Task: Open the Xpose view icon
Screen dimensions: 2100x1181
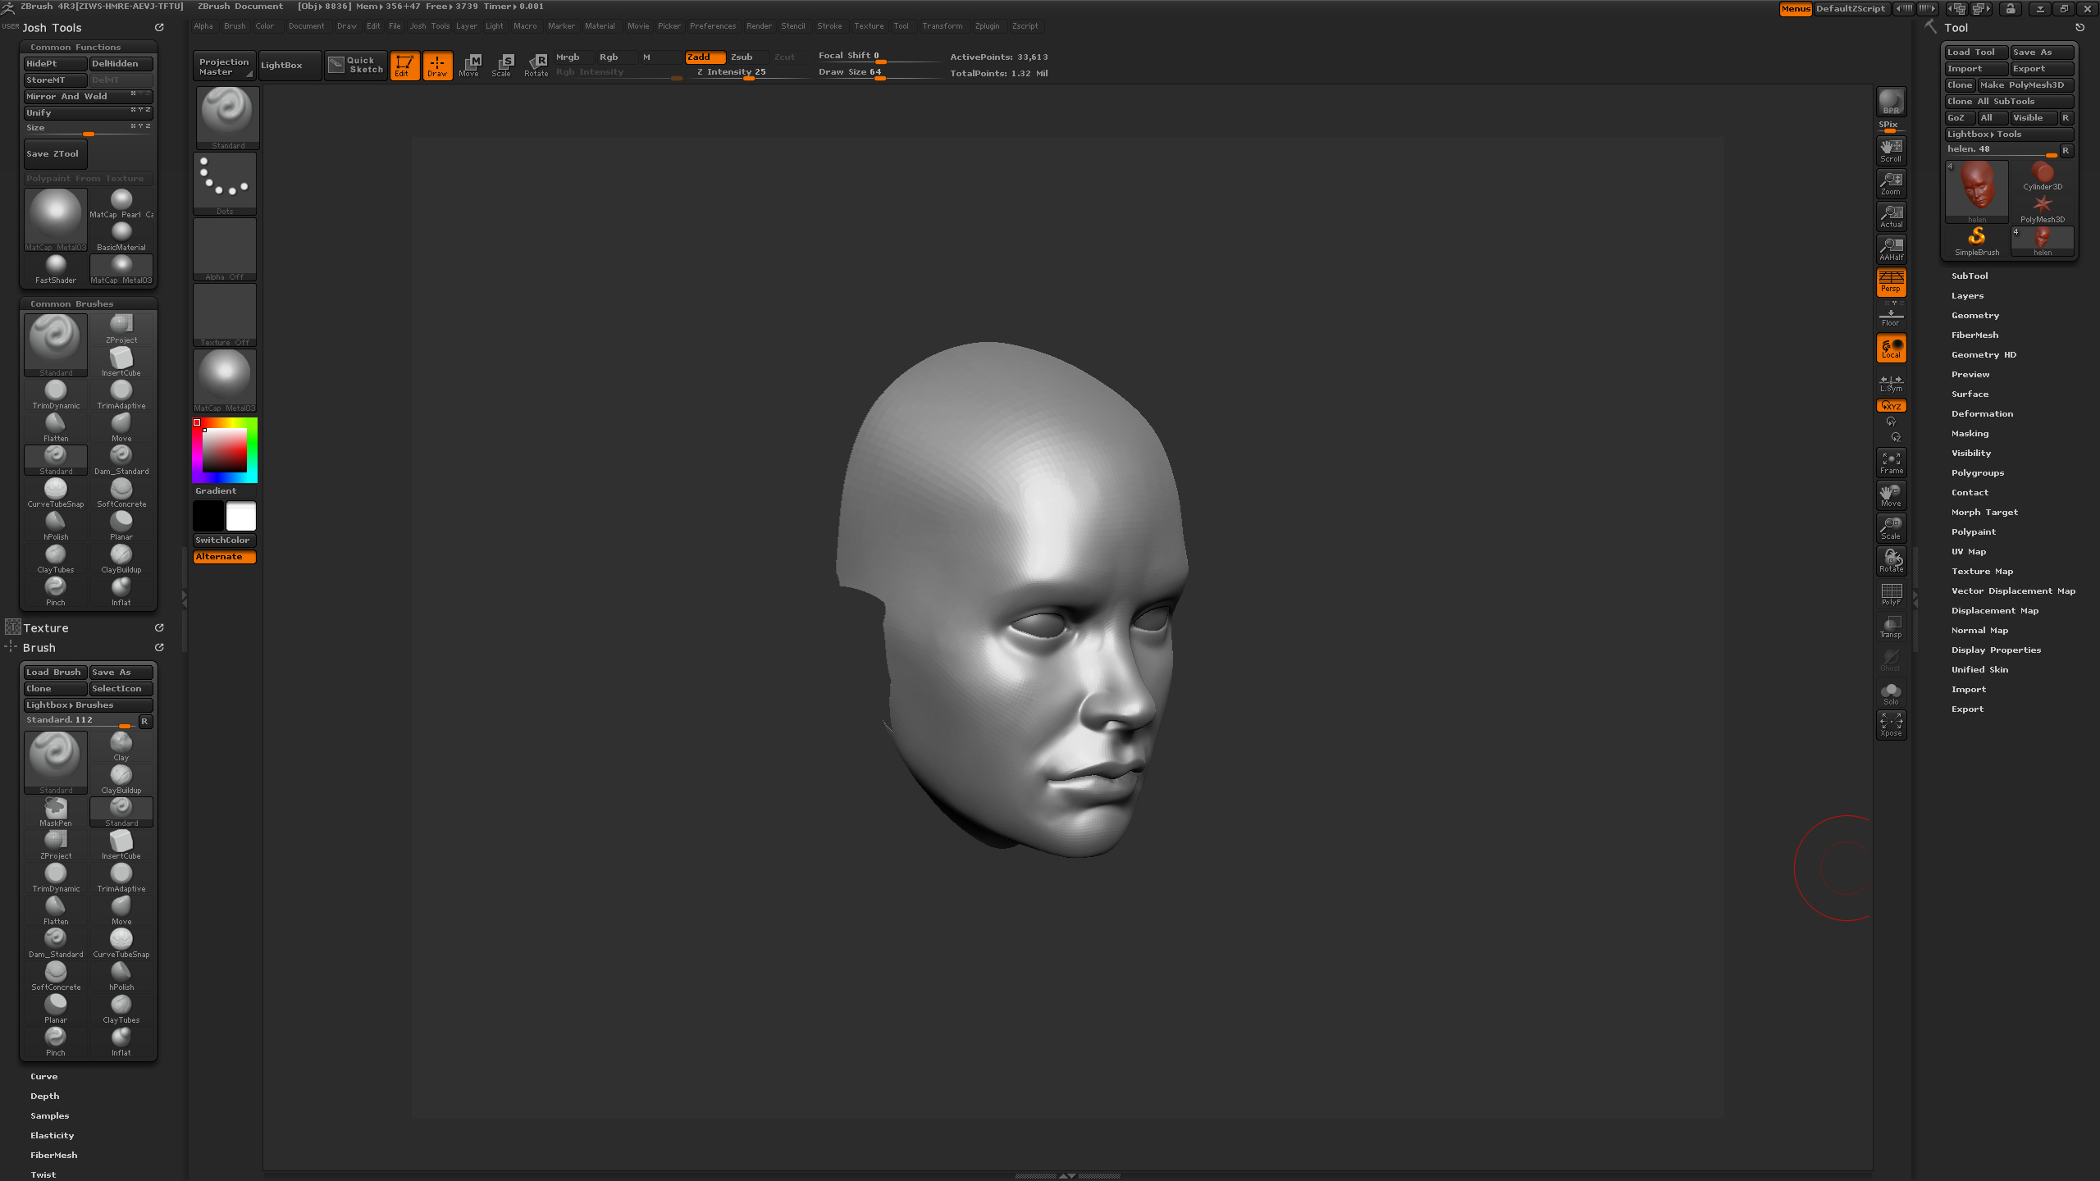Action: pos(1891,725)
